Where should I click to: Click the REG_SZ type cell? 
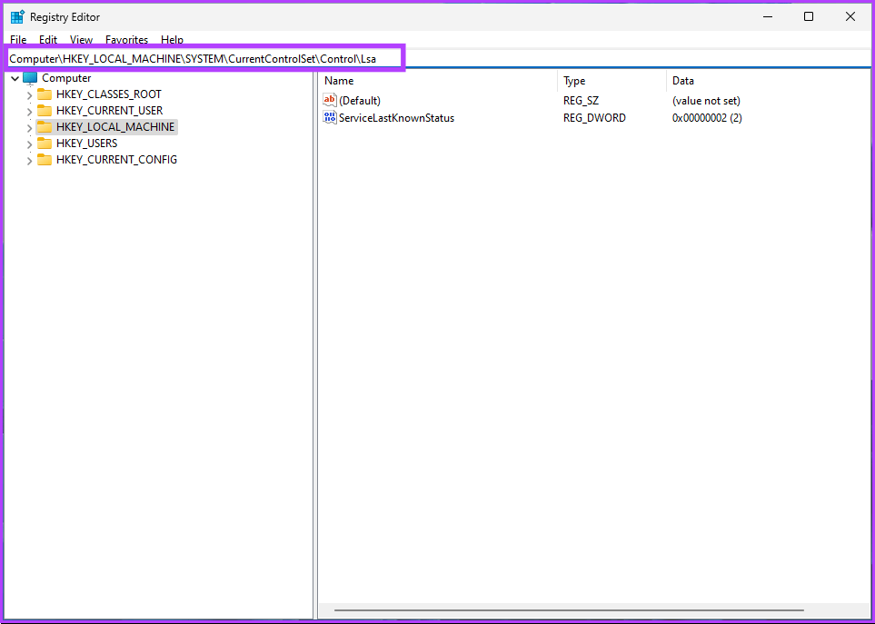(x=581, y=101)
